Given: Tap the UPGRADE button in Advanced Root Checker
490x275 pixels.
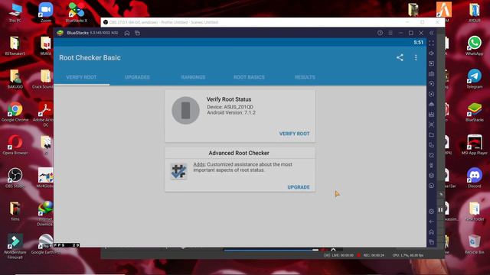Looking at the screenshot, I should pyautogui.click(x=299, y=187).
